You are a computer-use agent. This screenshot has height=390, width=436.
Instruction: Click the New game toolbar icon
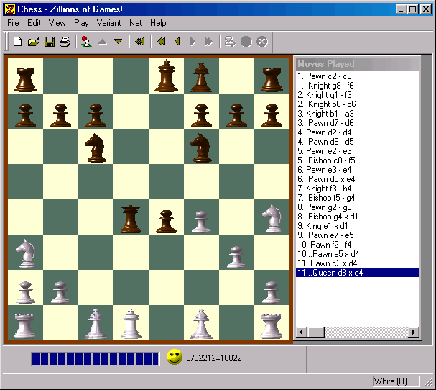pyautogui.click(x=17, y=42)
